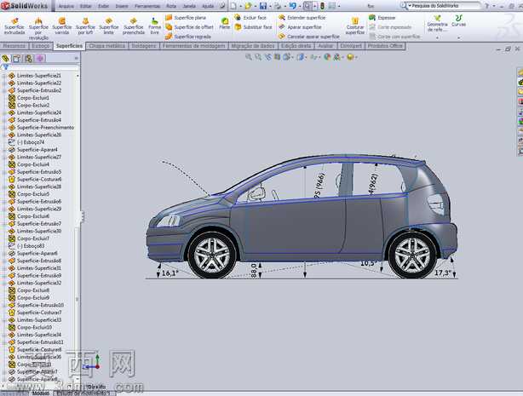Select the Superfície por loft tool
The width and height of the screenshot is (523, 396).
tap(85, 26)
